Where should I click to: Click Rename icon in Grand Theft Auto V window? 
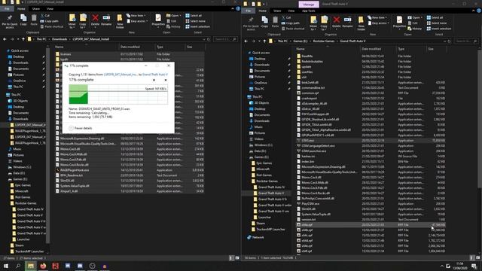[347, 22]
